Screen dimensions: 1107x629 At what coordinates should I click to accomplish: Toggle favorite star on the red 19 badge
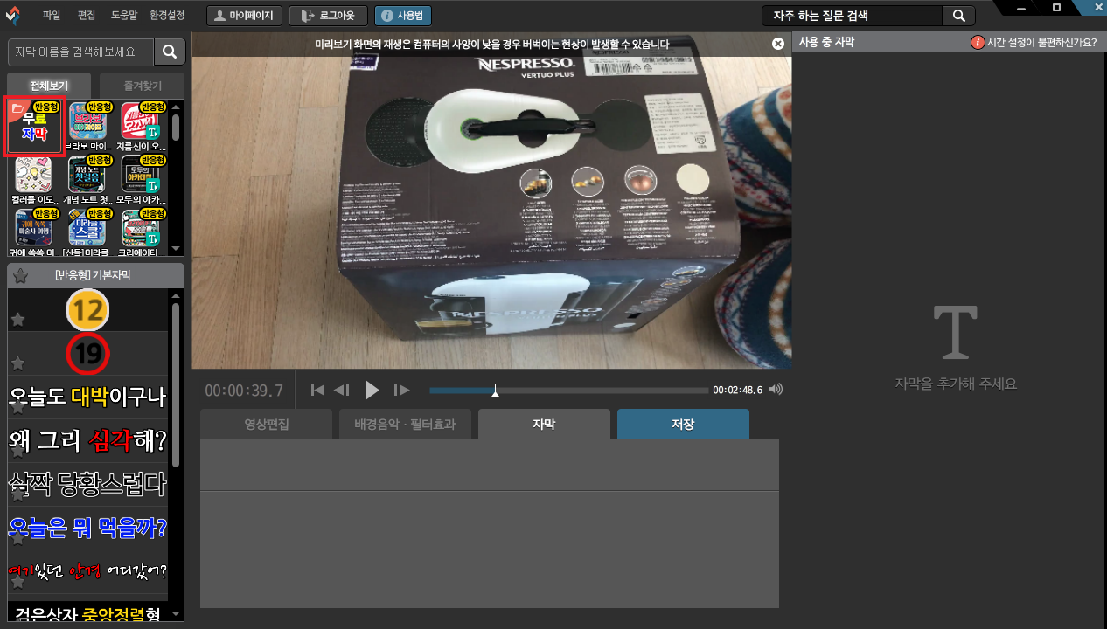(x=17, y=363)
